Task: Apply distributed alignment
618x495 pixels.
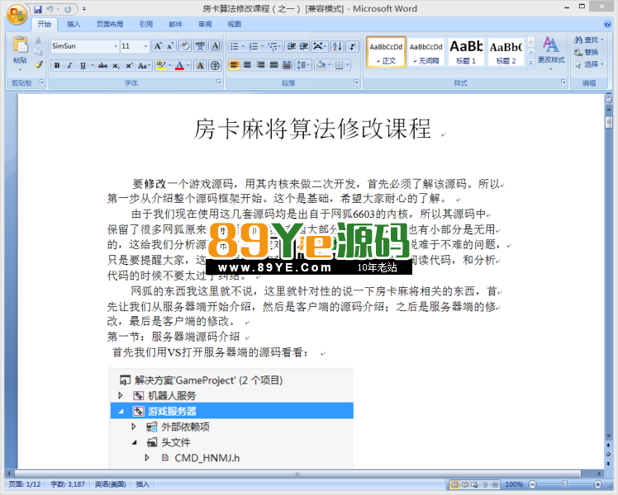Action: [x=287, y=65]
